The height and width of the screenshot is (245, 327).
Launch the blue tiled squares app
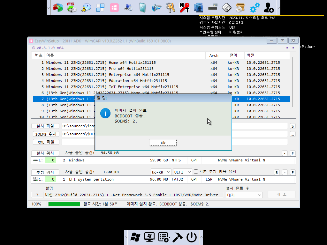(x=100, y=8)
